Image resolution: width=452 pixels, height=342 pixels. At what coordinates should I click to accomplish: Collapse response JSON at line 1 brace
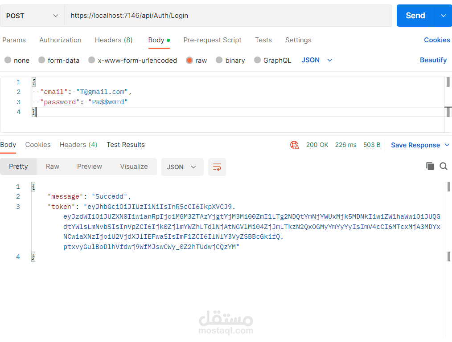point(33,187)
